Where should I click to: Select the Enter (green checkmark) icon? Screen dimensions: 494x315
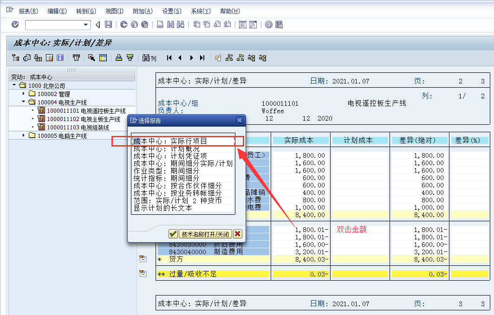14,24
